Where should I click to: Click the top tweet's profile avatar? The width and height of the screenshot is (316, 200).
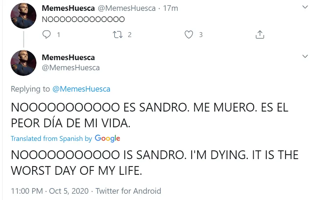[x=23, y=16]
